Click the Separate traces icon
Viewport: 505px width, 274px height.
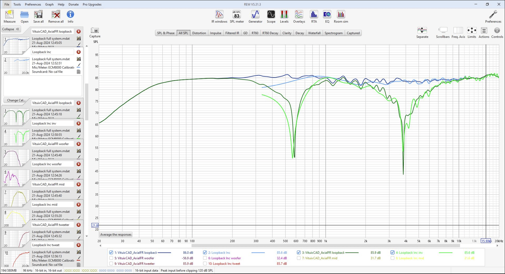(x=422, y=30)
